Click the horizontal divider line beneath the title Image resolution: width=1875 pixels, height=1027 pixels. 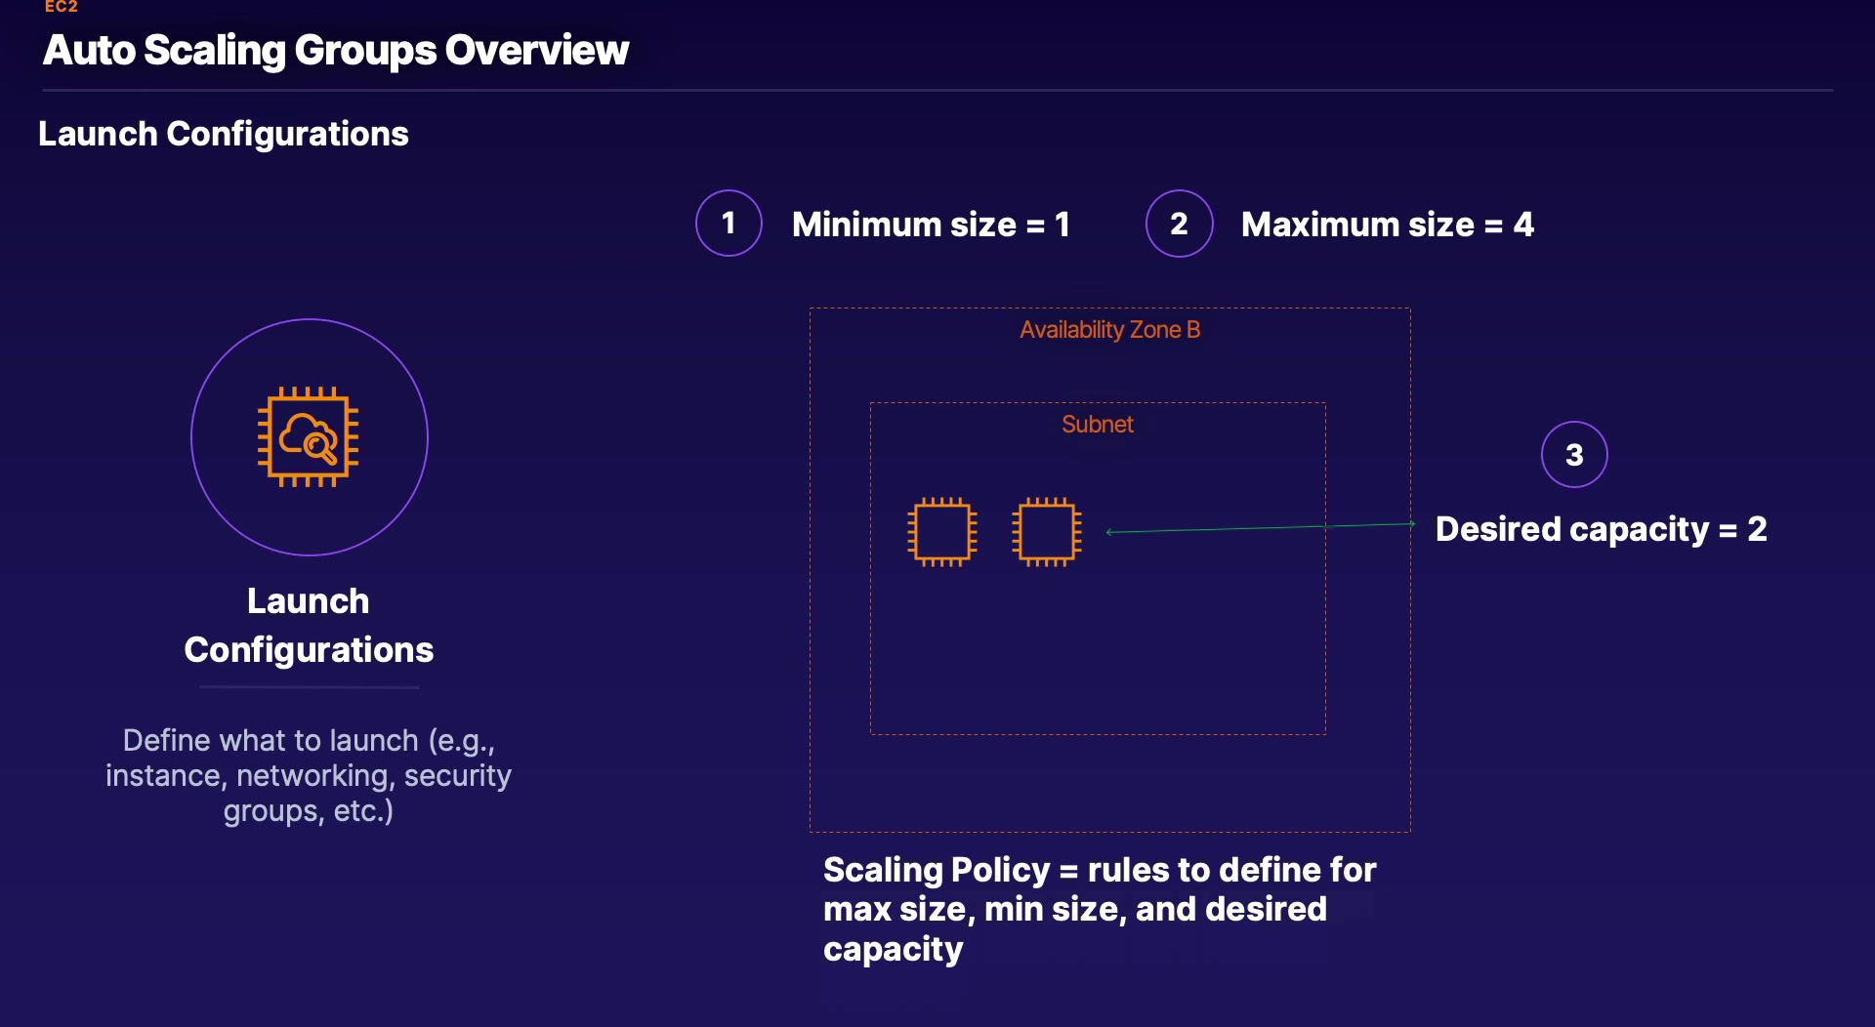pos(937,91)
